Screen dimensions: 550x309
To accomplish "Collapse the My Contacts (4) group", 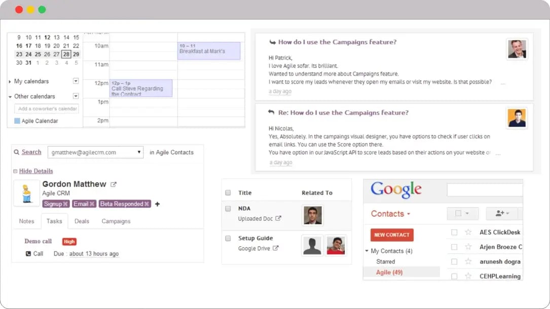I will [x=367, y=251].
